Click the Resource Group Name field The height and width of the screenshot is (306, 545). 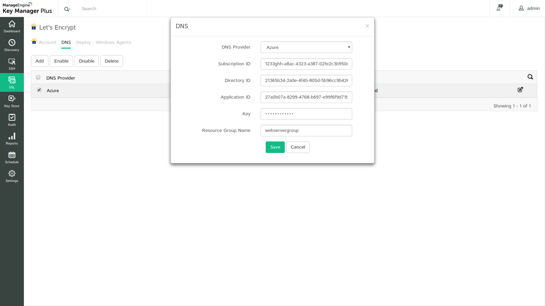[306, 131]
